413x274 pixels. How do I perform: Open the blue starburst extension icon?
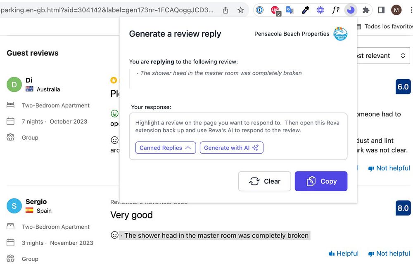[320, 10]
